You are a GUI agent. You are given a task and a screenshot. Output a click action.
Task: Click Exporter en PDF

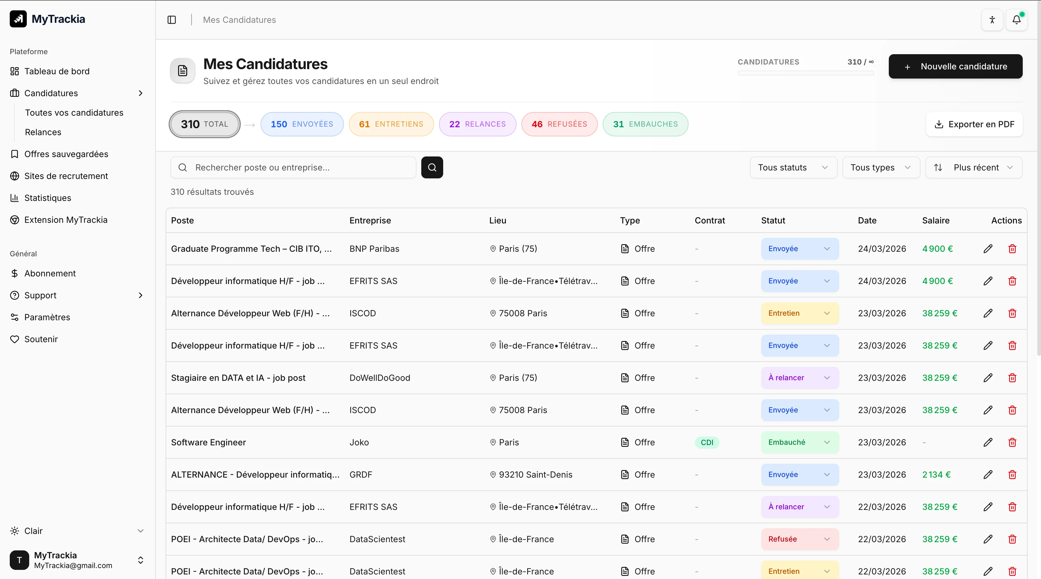coord(974,124)
